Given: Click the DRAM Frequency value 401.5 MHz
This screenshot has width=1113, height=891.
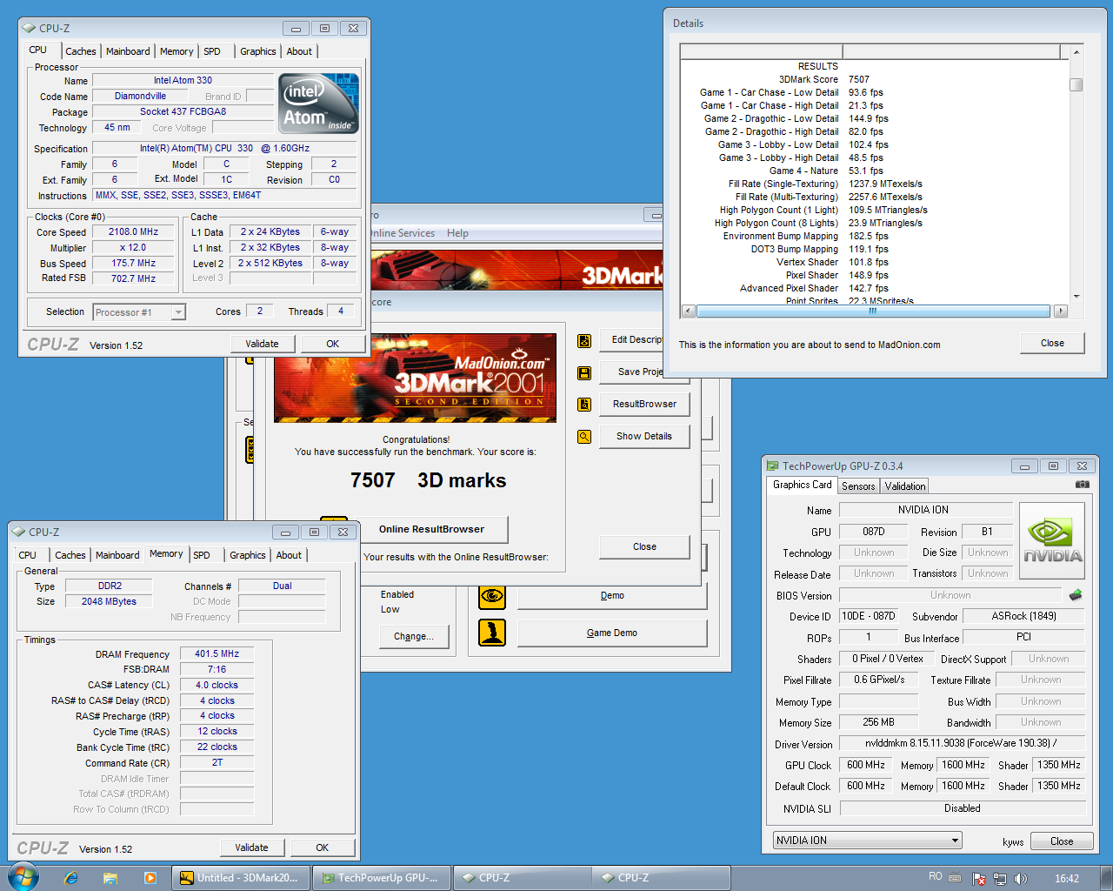Looking at the screenshot, I should click(217, 654).
